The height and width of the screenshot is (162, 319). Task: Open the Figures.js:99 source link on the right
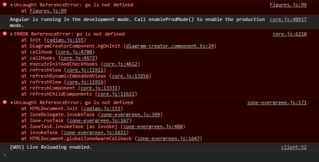coord(288,5)
